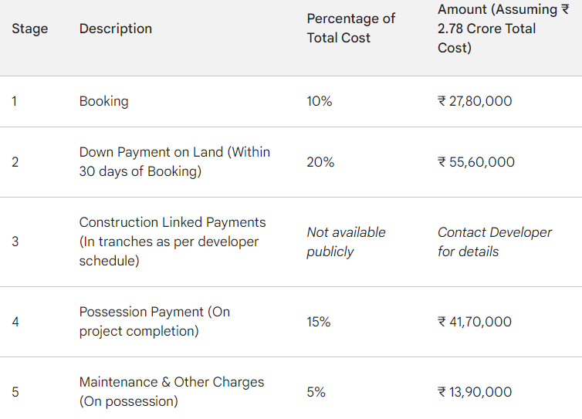The height and width of the screenshot is (419, 582).
Task: Select the ₹ 27,80,000 amount
Action: coord(475,101)
